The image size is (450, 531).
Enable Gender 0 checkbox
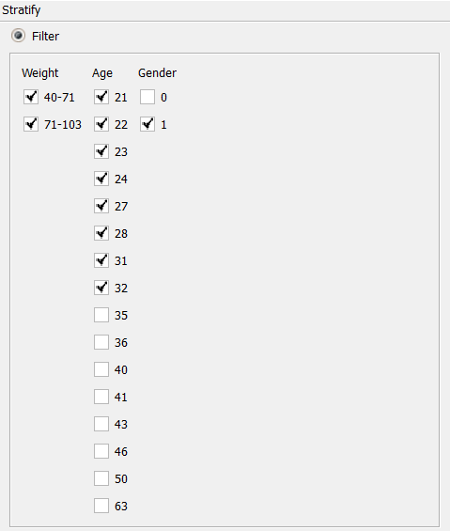click(x=147, y=97)
